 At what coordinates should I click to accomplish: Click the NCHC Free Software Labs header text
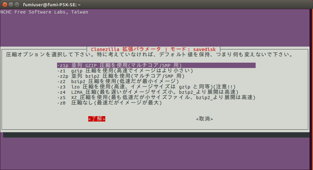[x=44, y=12]
